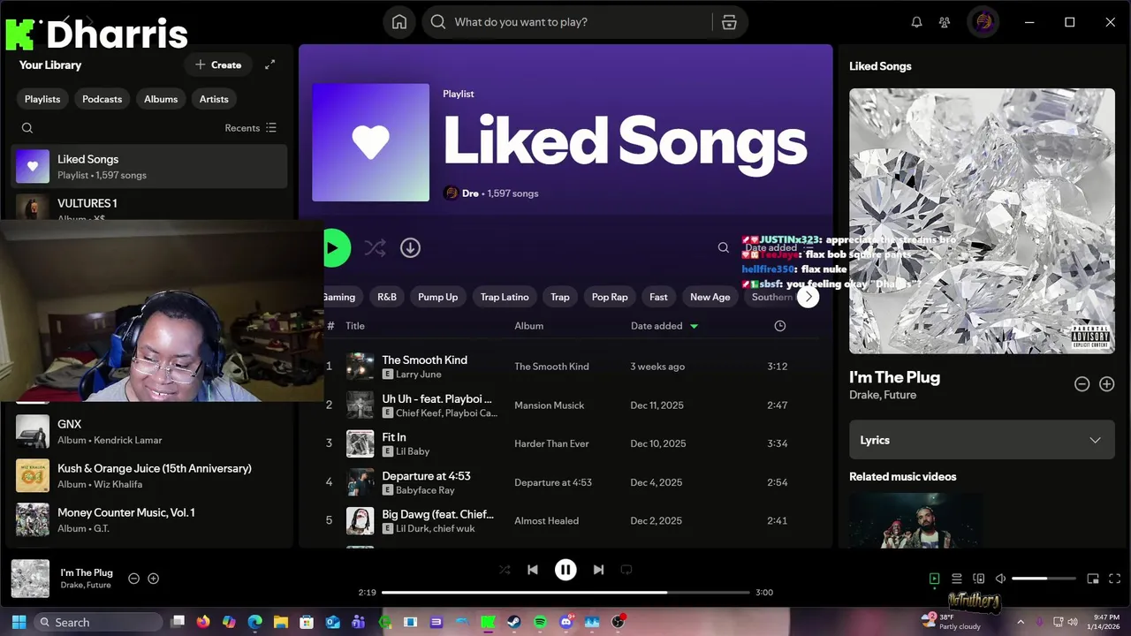Pause the current song
Image resolution: width=1131 pixels, height=636 pixels.
(x=565, y=570)
